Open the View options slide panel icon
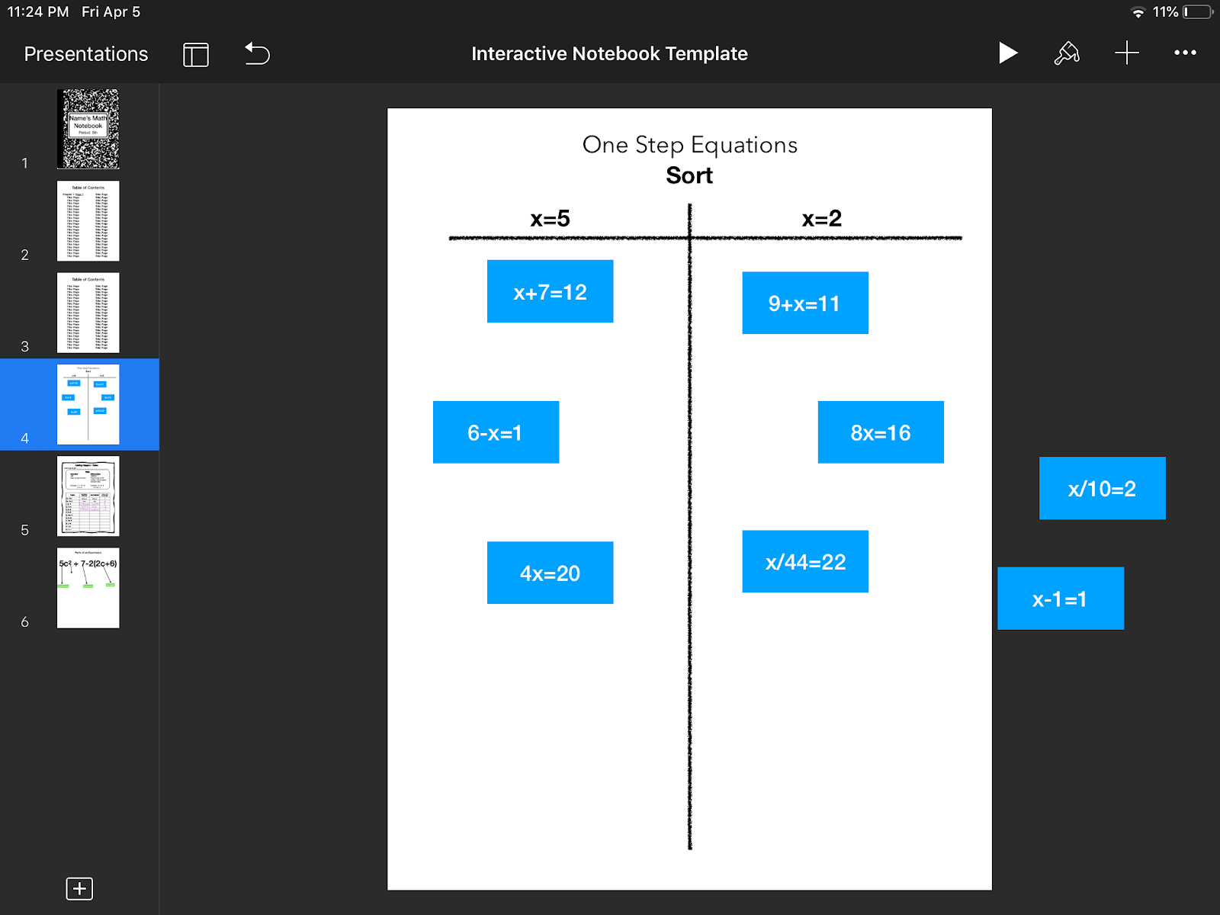This screenshot has height=915, width=1220. pos(195,54)
